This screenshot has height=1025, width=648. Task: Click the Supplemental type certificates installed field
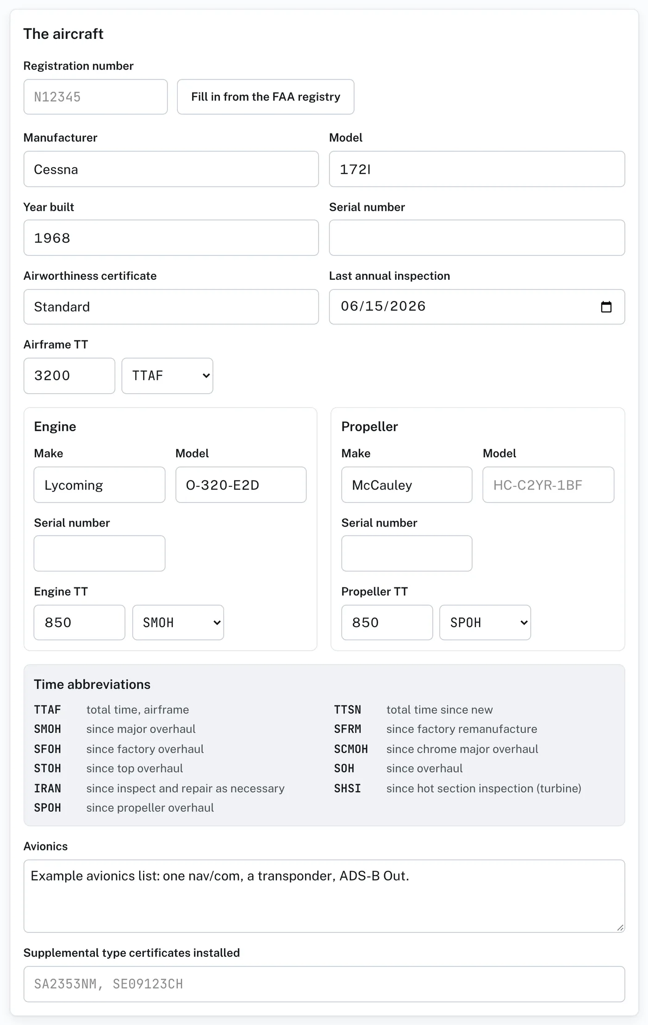click(324, 984)
